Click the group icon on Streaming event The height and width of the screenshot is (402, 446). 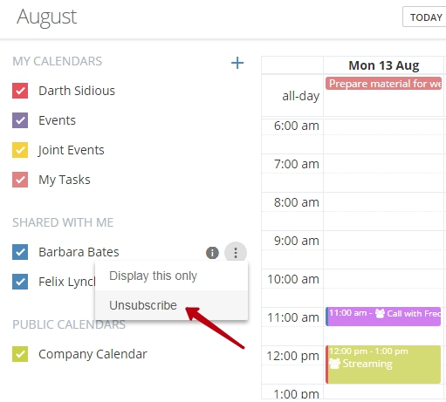334,364
